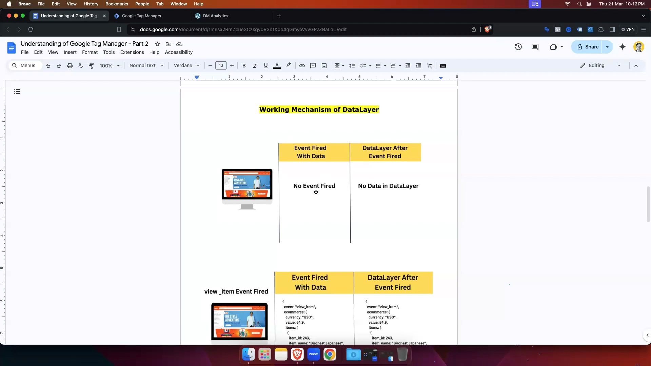Open the Verdana font dropdown
The image size is (651, 366).
click(186, 66)
